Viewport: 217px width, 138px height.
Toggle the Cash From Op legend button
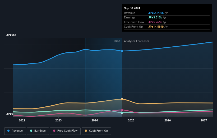(x=96, y=131)
